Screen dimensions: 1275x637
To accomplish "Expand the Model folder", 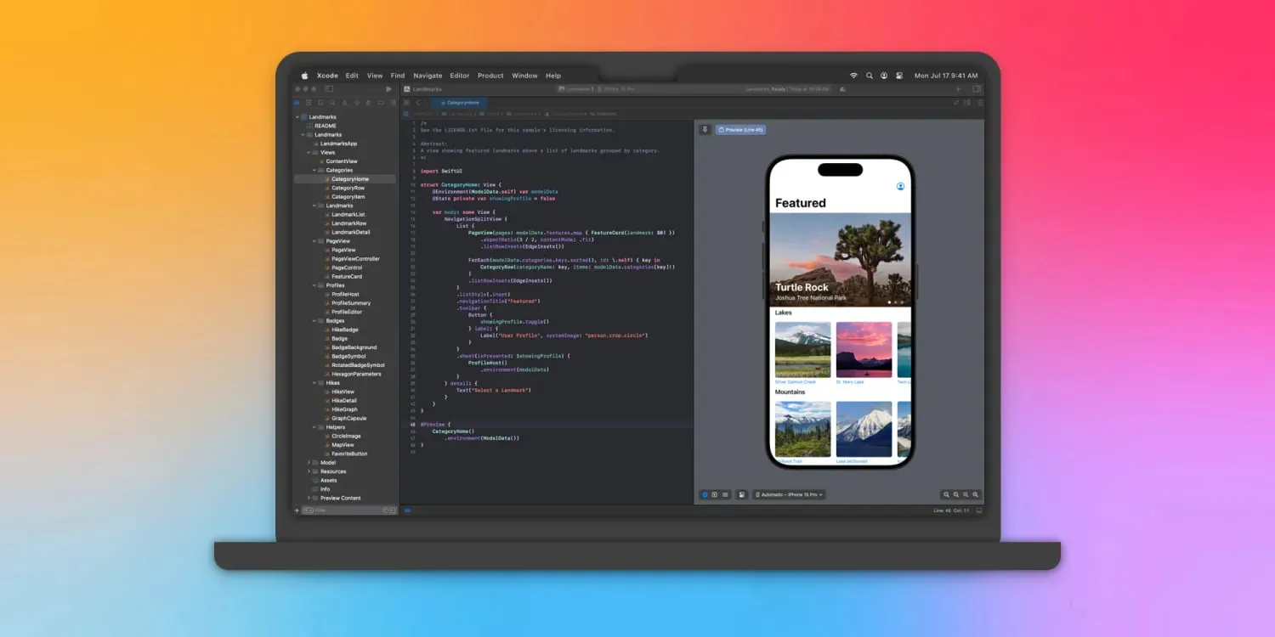I will pyautogui.click(x=309, y=462).
